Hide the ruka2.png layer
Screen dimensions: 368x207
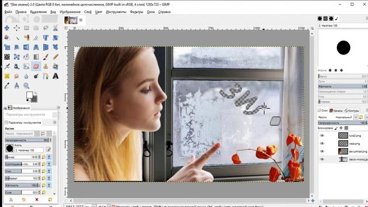[322, 136]
